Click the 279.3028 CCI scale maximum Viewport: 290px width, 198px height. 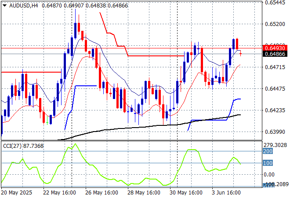click(x=276, y=145)
